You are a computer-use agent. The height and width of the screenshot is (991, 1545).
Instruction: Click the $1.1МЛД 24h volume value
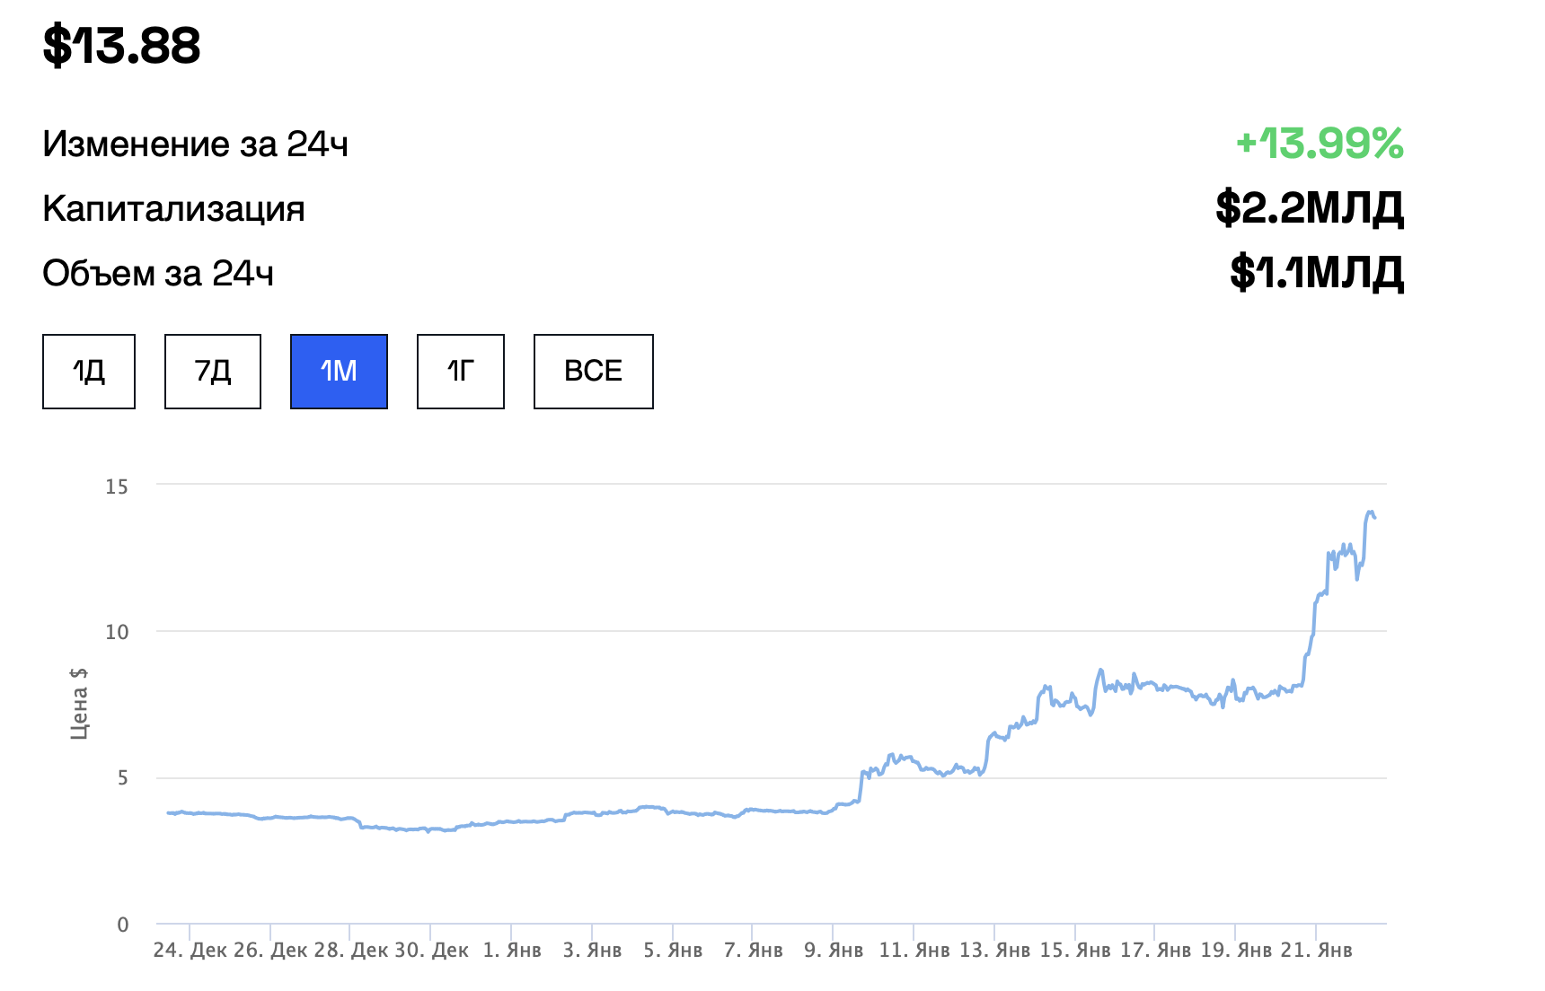pyautogui.click(x=1316, y=273)
